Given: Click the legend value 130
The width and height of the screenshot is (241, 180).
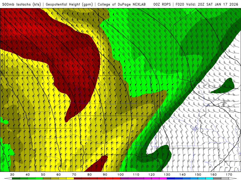Looking at the screenshot, I should pyautogui.click(x=167, y=175).
